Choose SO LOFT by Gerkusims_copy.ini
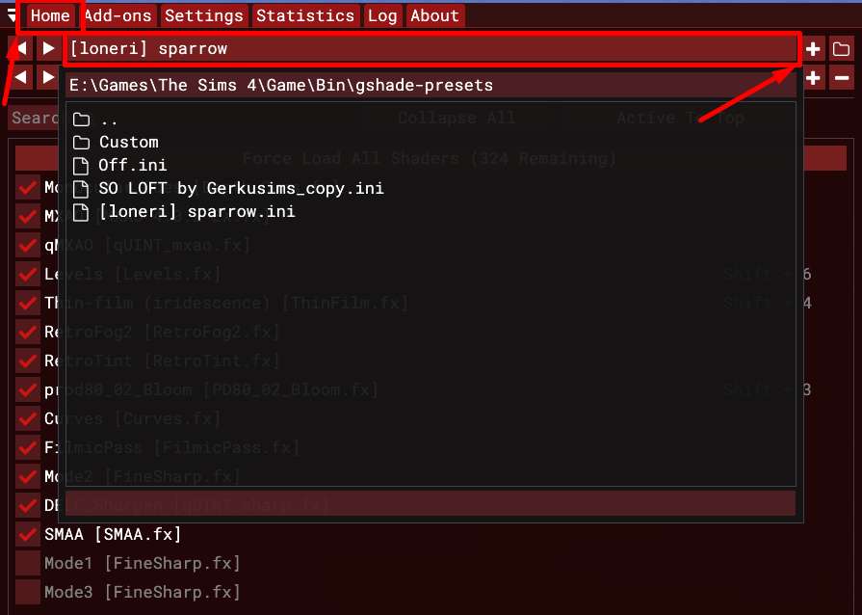862x615 pixels. pyautogui.click(x=241, y=189)
